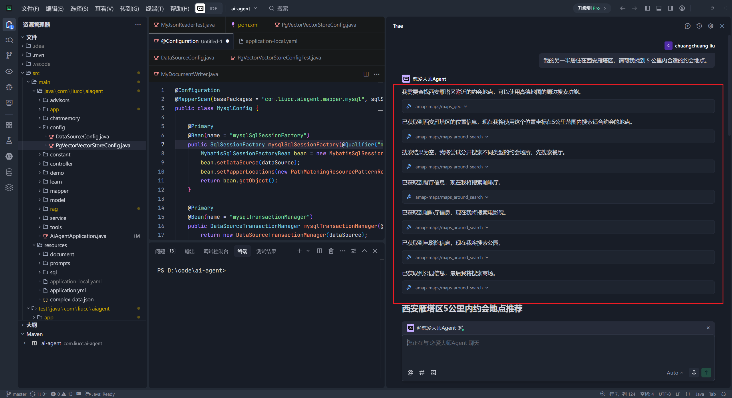Click the 升级到 Pro button

click(x=592, y=8)
